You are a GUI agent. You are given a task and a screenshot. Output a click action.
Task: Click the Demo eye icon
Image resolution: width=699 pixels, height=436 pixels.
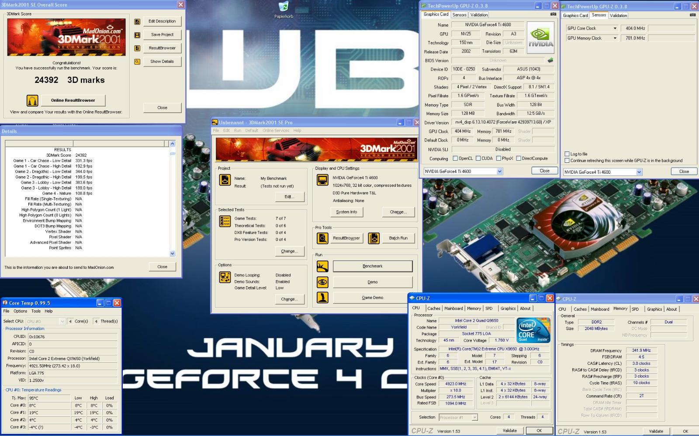(x=322, y=282)
